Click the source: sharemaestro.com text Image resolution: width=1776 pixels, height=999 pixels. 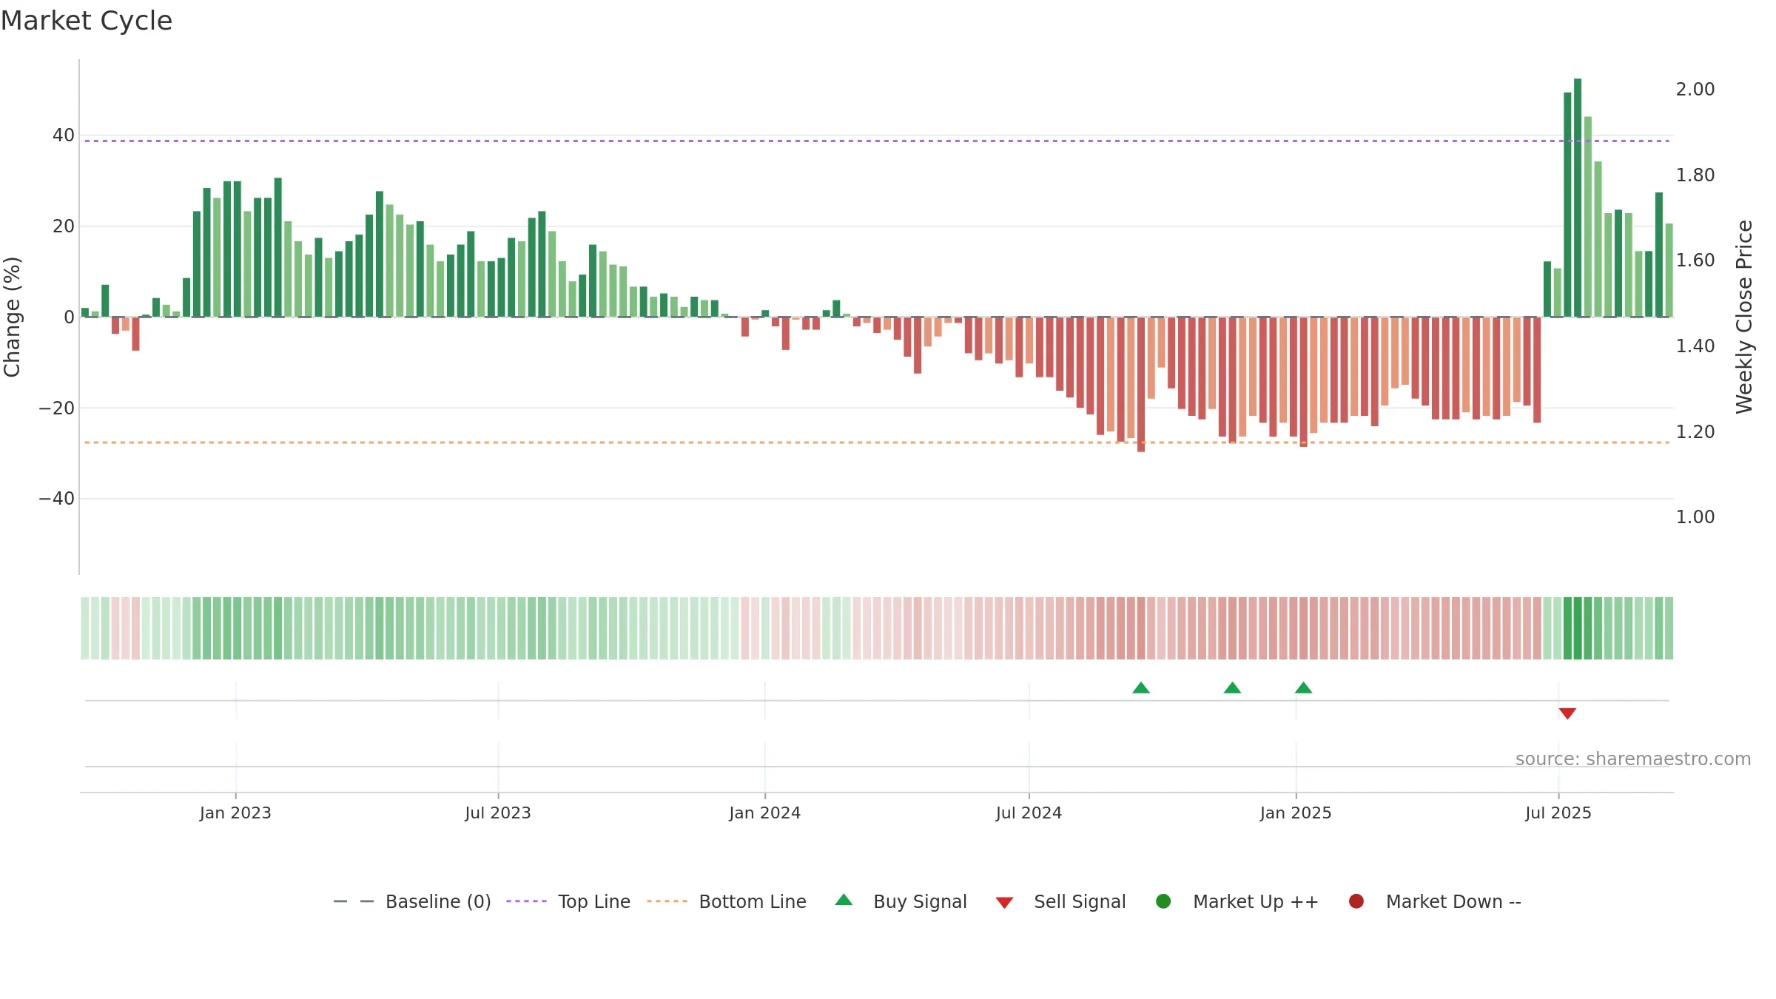pyautogui.click(x=1633, y=759)
